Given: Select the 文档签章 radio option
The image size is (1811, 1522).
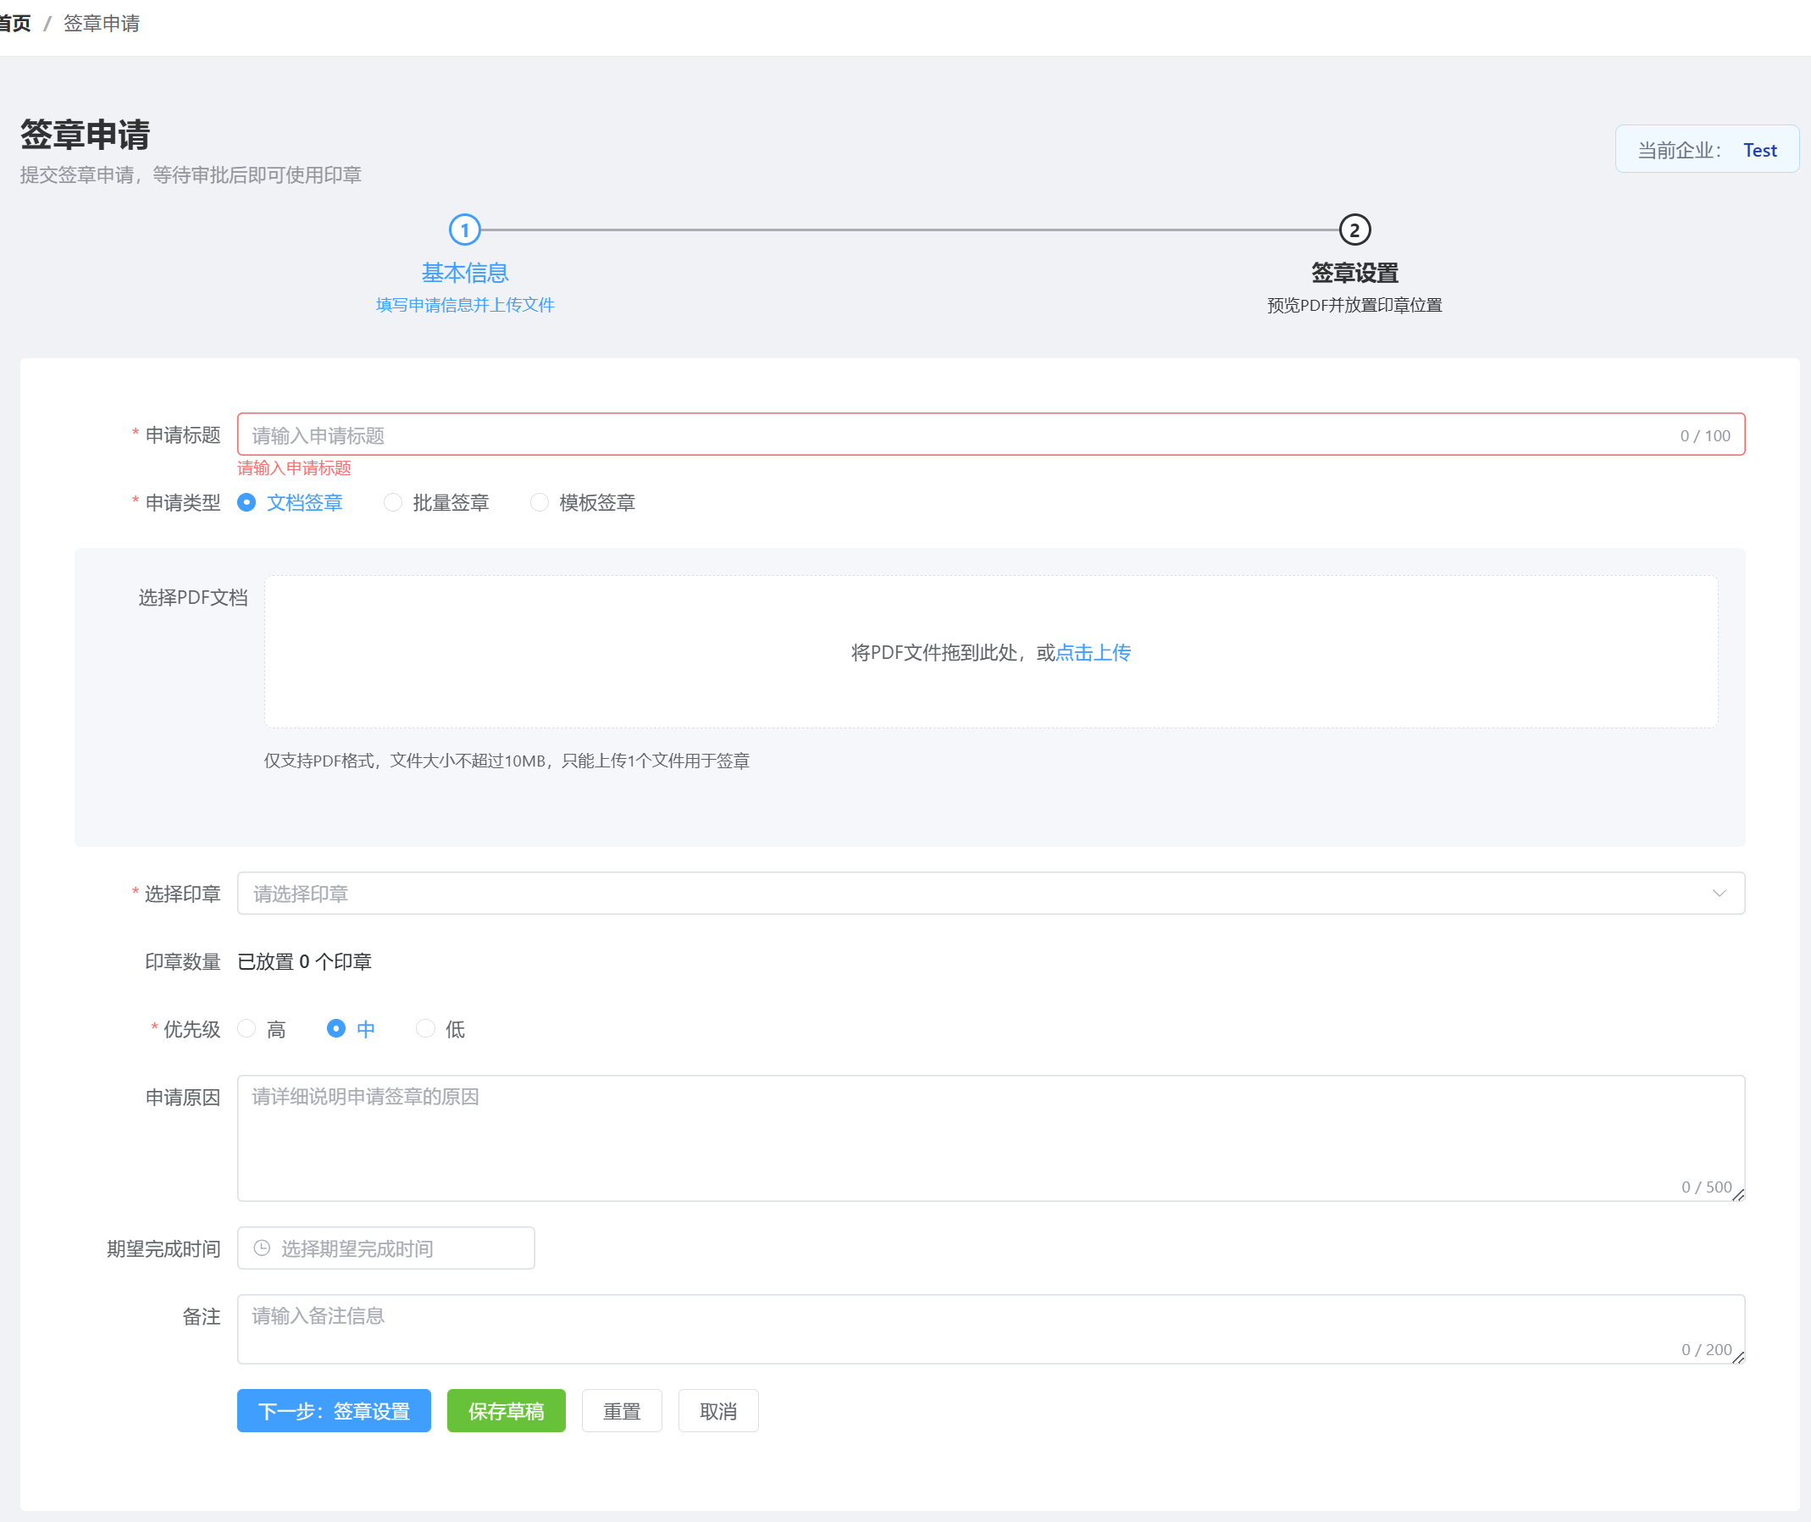Looking at the screenshot, I should click(246, 502).
